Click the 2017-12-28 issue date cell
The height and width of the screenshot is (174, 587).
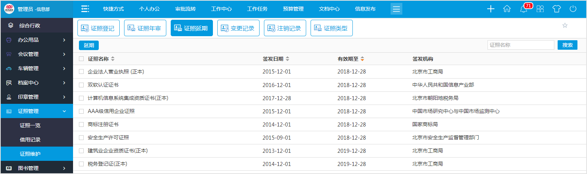click(x=277, y=98)
